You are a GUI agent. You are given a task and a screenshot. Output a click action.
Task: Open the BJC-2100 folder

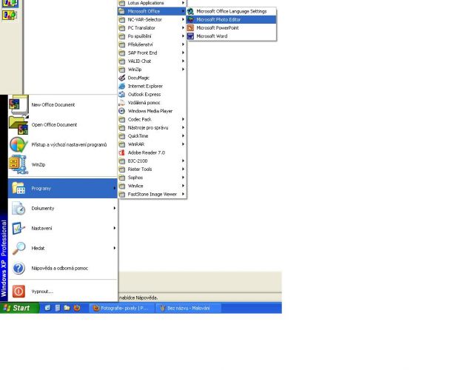click(x=152, y=161)
